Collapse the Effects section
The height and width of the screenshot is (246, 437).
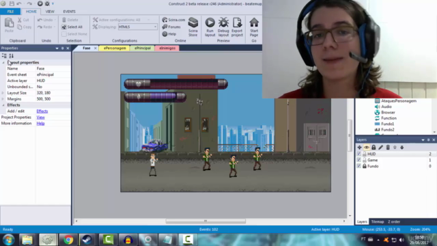pos(3,105)
